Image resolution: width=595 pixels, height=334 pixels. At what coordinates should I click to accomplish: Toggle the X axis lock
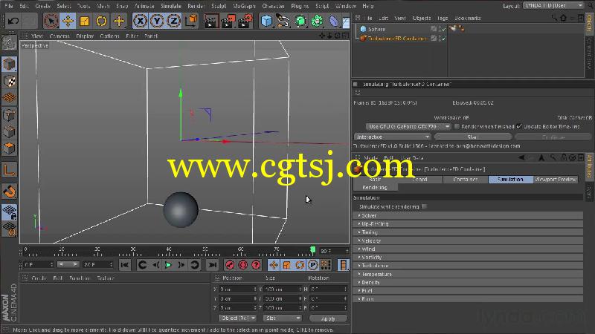point(140,21)
